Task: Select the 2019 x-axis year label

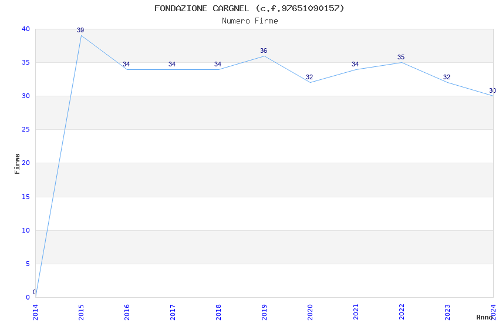Action: point(264,312)
